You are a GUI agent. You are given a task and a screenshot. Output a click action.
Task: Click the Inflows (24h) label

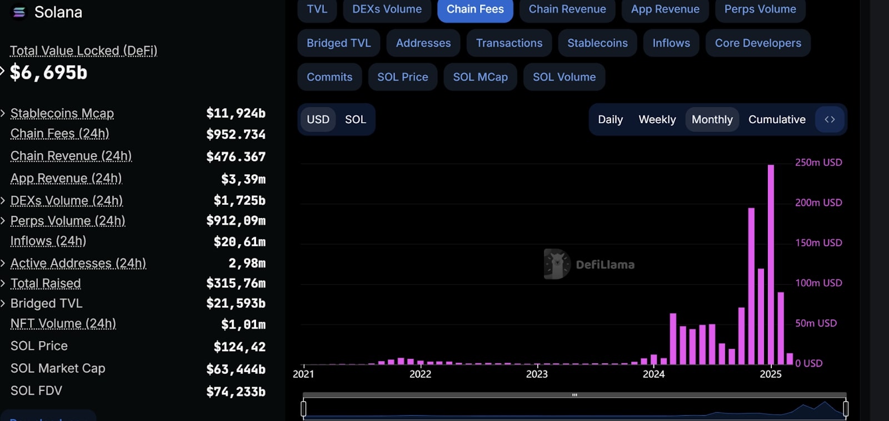(x=48, y=241)
